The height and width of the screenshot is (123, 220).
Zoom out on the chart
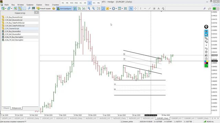[93, 9]
